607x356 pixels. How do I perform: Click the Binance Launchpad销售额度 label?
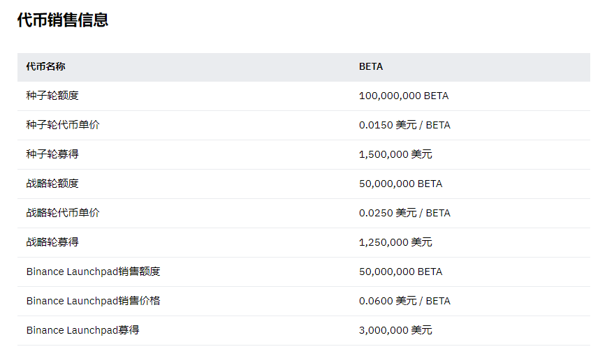tap(94, 272)
